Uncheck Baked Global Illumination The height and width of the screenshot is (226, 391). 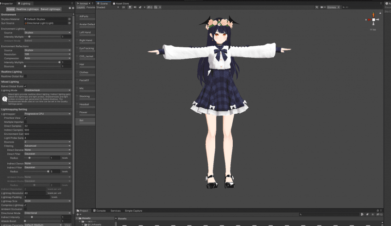(25, 86)
